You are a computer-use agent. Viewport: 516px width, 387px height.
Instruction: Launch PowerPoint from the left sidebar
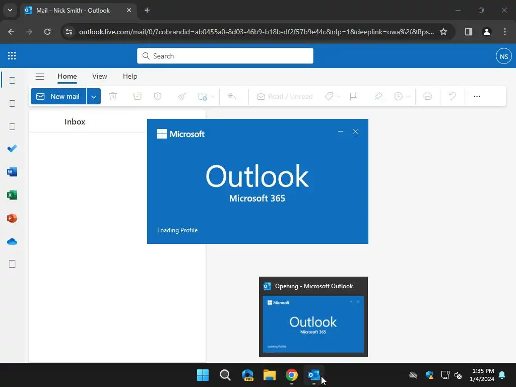(x=12, y=218)
